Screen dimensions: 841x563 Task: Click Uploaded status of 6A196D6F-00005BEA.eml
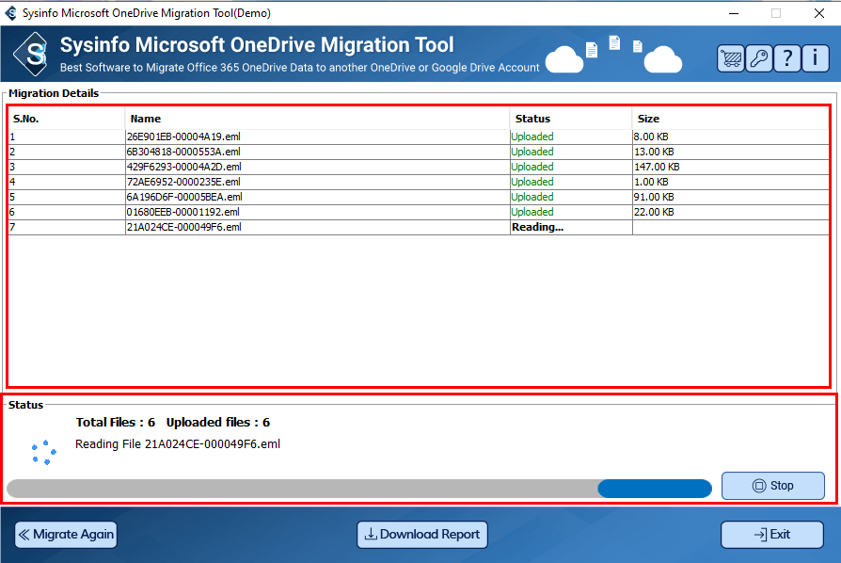(532, 197)
